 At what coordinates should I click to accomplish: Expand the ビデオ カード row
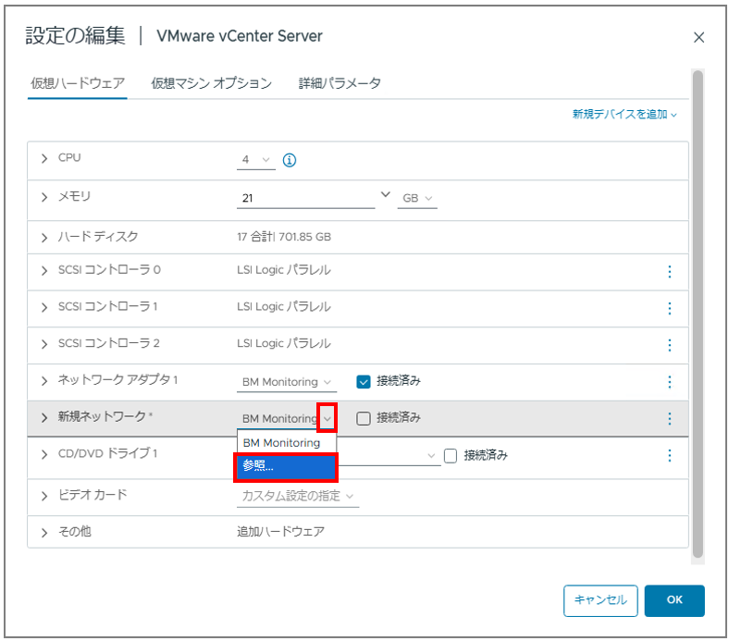pos(44,496)
